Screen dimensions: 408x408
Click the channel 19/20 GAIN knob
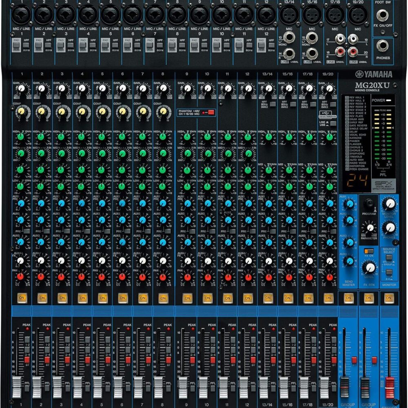pyautogui.click(x=329, y=89)
